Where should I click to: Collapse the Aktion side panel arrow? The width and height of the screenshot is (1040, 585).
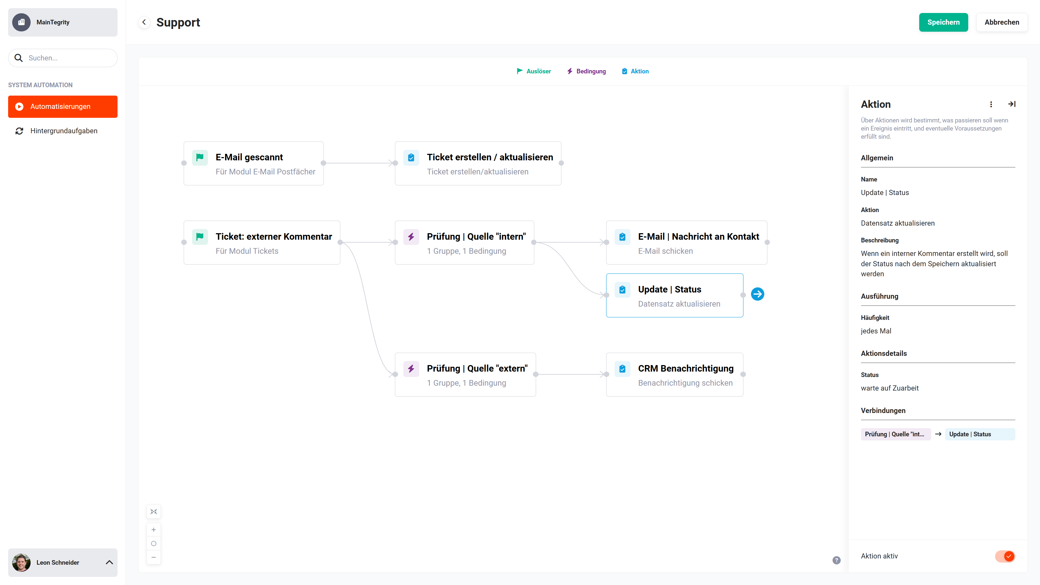pyautogui.click(x=1012, y=104)
